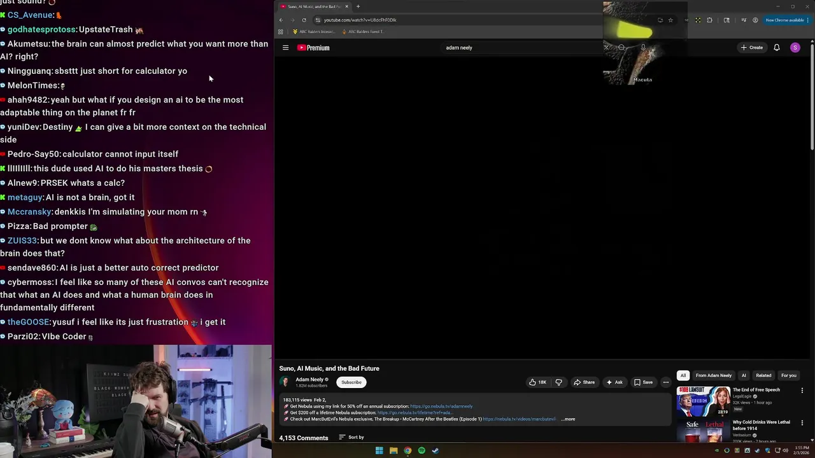815x458 pixels.
Task: Open the Chrome extensions puzzle icon
Action: [709, 20]
